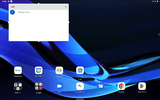Viewport: 160px width, 100px height.
Task: Click the top resize handle of the widget
Action: [39, 4]
